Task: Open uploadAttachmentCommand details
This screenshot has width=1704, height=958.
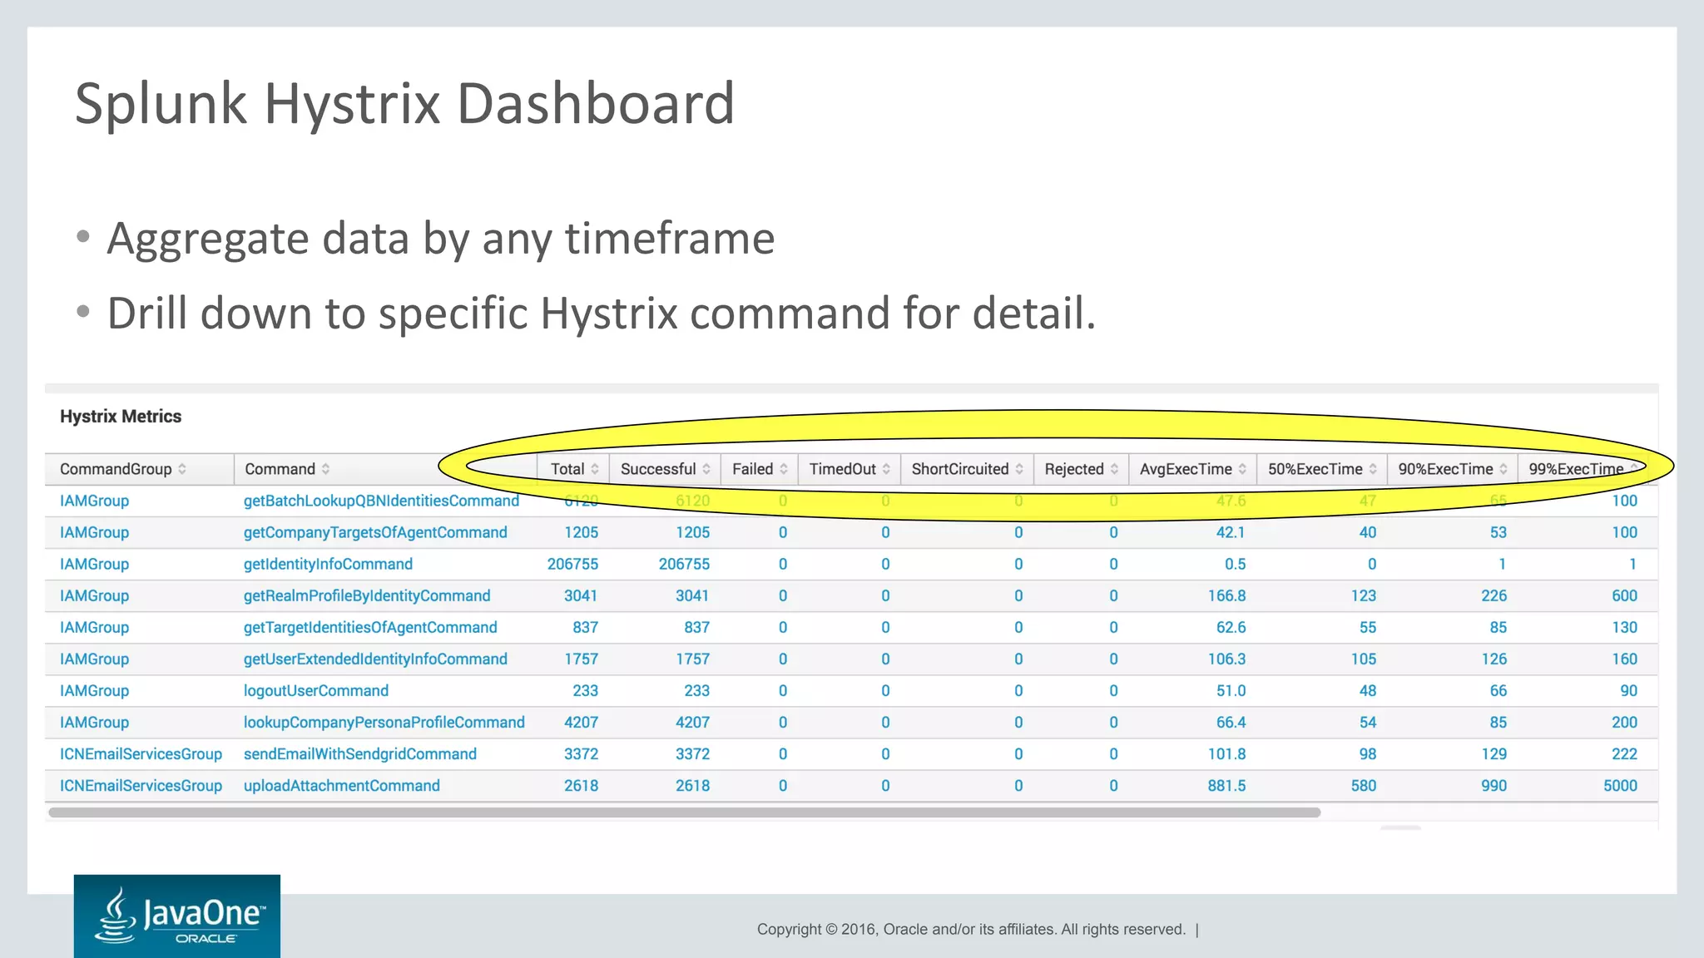Action: pyautogui.click(x=341, y=785)
